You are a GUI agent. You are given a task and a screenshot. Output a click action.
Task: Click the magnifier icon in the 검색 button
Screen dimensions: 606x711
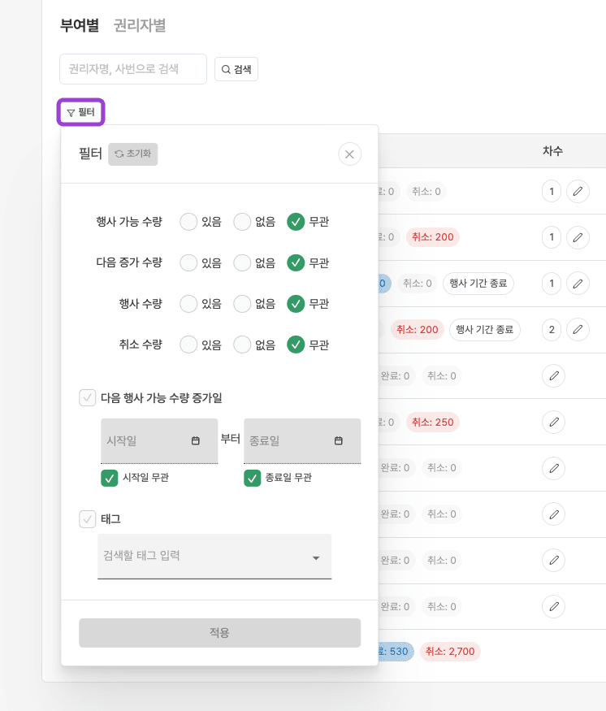[x=225, y=69]
